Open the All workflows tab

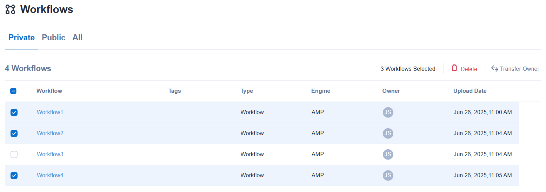tap(78, 37)
